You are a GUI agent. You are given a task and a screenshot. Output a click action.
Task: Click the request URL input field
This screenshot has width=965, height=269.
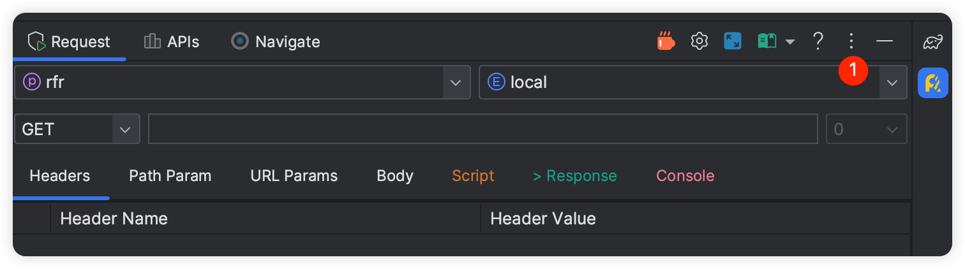482,129
